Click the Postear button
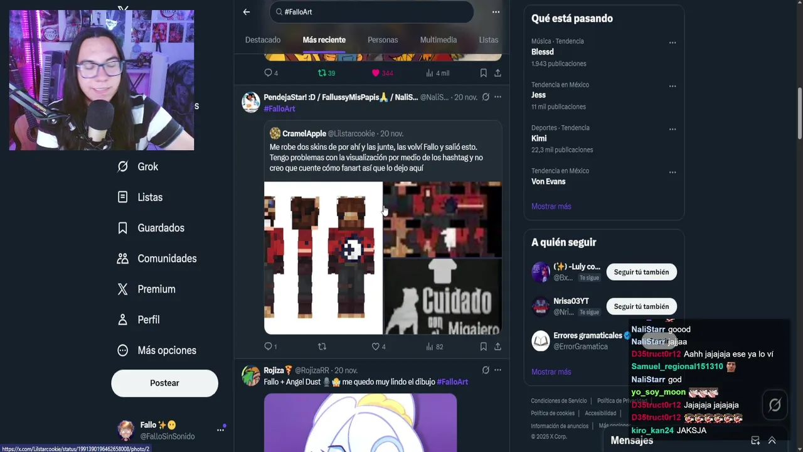This screenshot has width=803, height=452. pyautogui.click(x=164, y=383)
